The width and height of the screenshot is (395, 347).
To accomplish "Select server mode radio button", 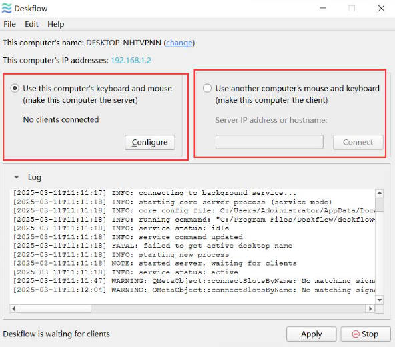I will (15, 89).
